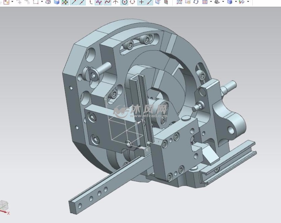
Task: Toggle Enable Snap Point
Action: coord(65,2)
